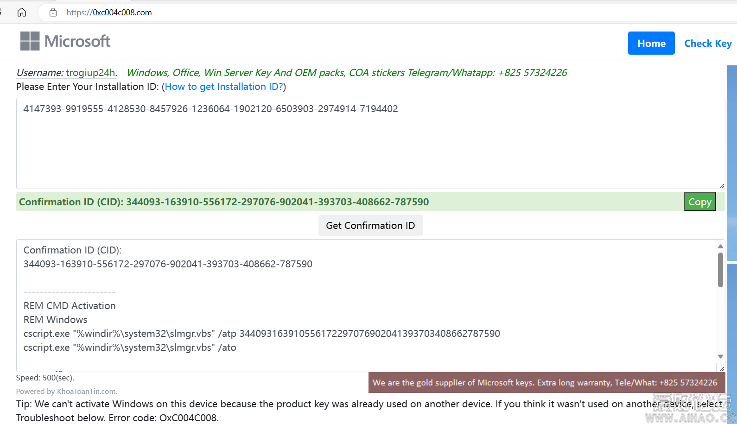
Task: Click 'Powered by KhoaToanTin.com' text
Action: (67, 391)
